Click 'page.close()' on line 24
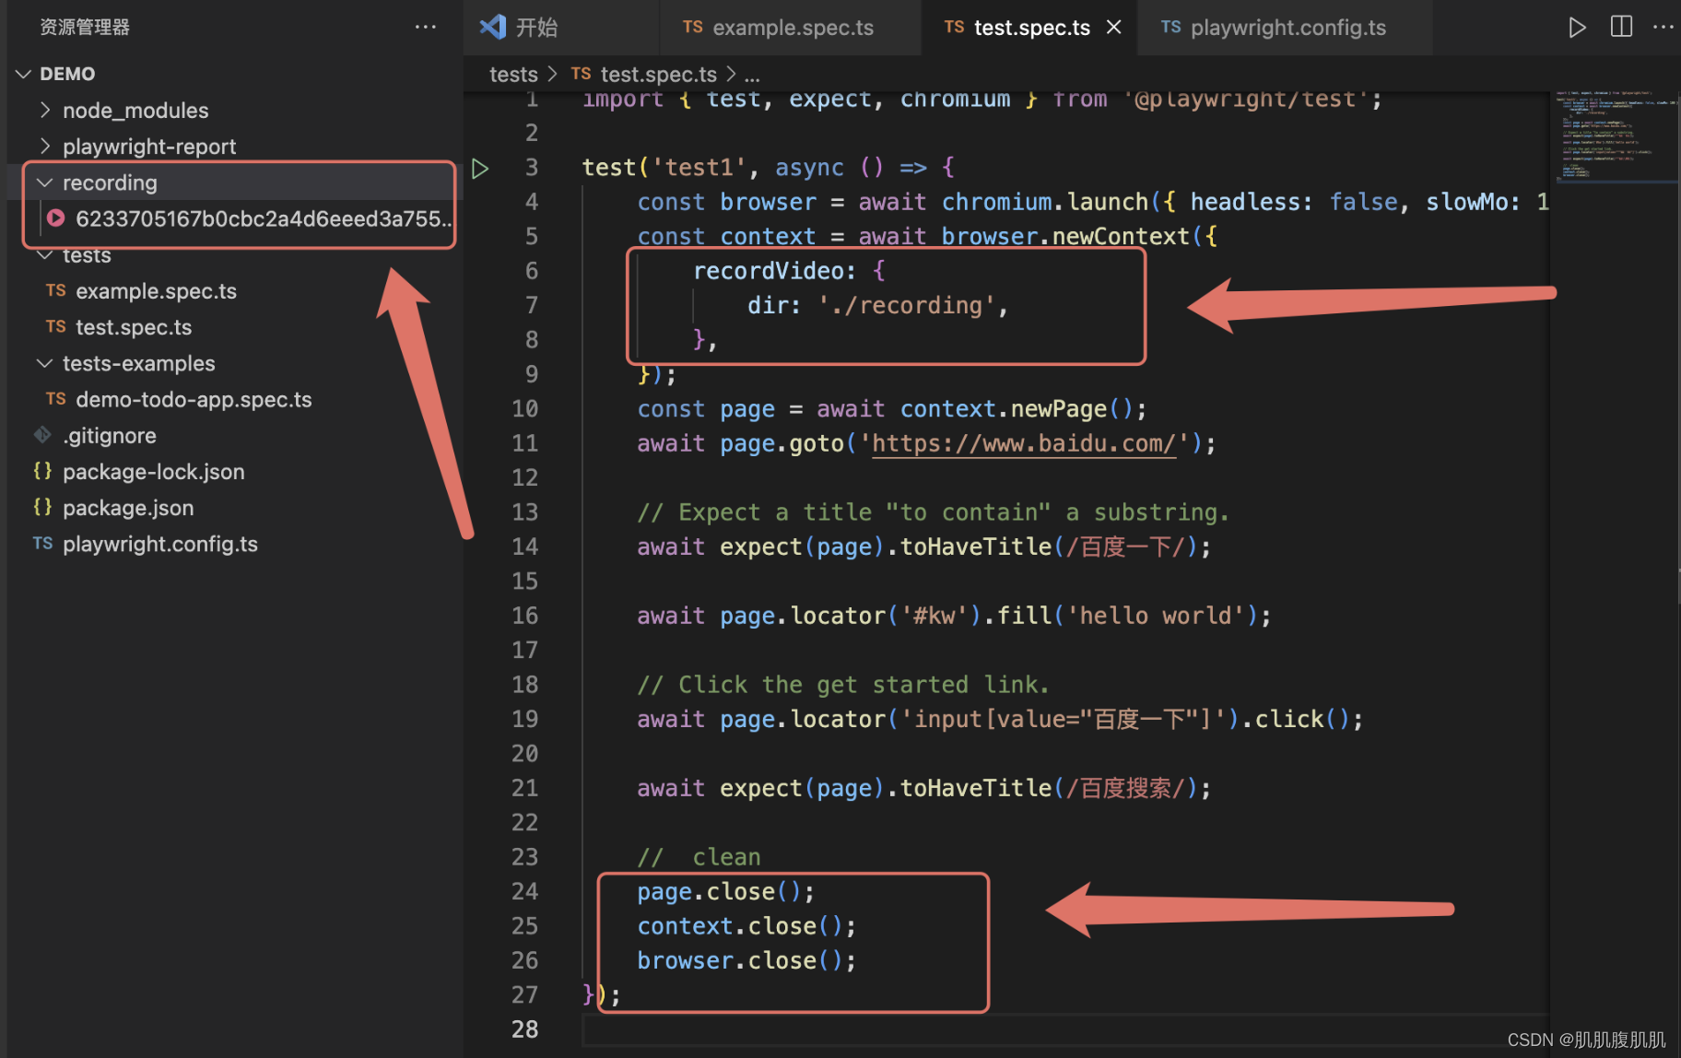This screenshot has width=1681, height=1058. [x=719, y=891]
